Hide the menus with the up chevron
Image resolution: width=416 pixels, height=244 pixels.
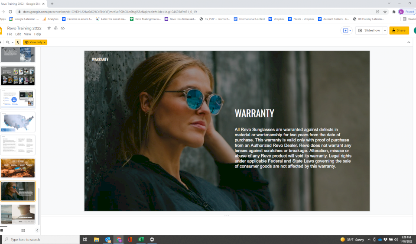(x=409, y=42)
